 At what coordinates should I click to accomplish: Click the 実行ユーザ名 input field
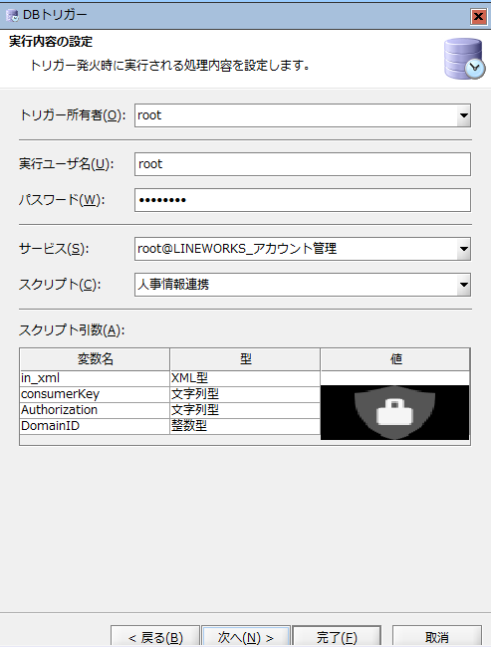point(303,164)
